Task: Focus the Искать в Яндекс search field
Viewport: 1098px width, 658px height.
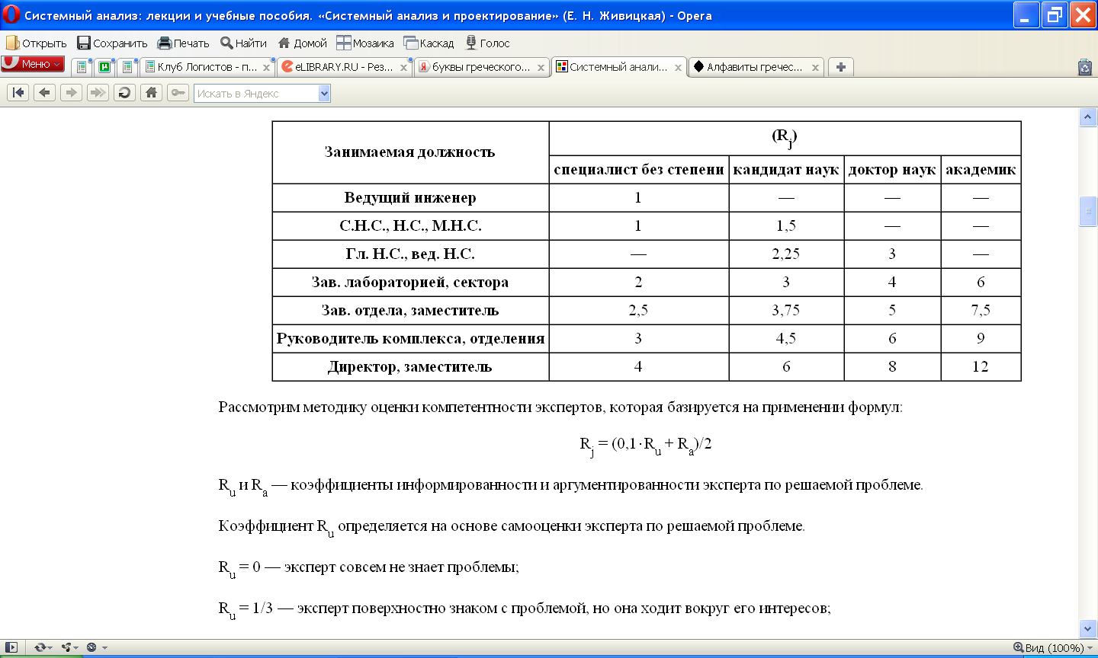Action: [x=255, y=94]
